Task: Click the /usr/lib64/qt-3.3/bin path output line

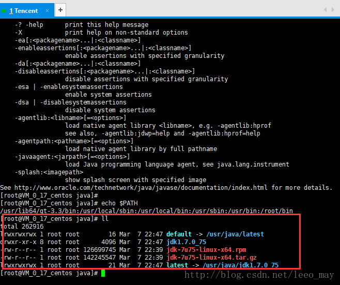Action: pos(147,211)
